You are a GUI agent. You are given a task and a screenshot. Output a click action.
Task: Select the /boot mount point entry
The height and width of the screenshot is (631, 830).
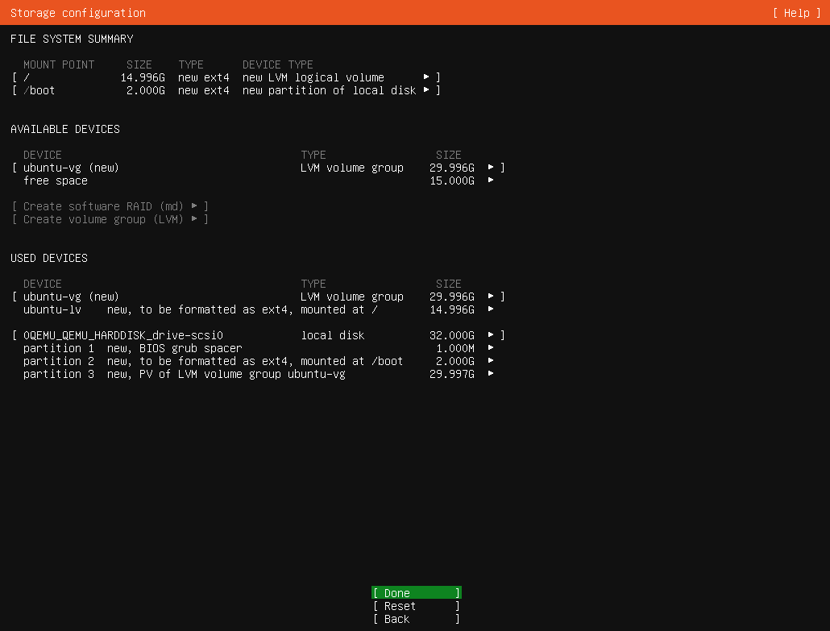pyautogui.click(x=226, y=90)
